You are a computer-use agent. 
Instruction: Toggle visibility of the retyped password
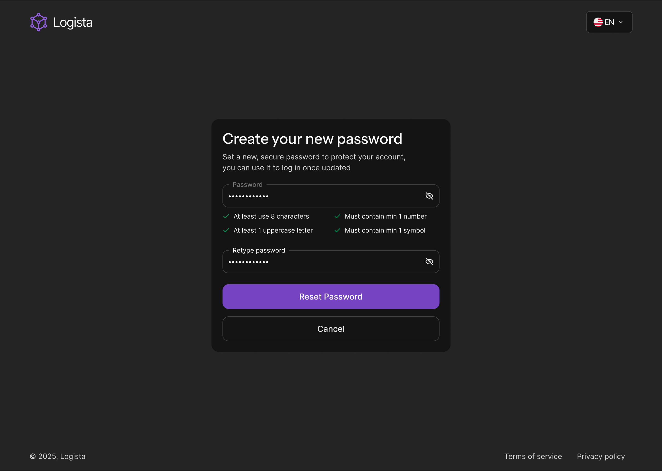coord(429,261)
